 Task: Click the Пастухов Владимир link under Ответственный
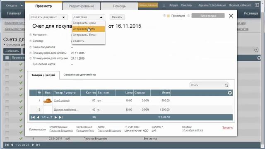61,131
